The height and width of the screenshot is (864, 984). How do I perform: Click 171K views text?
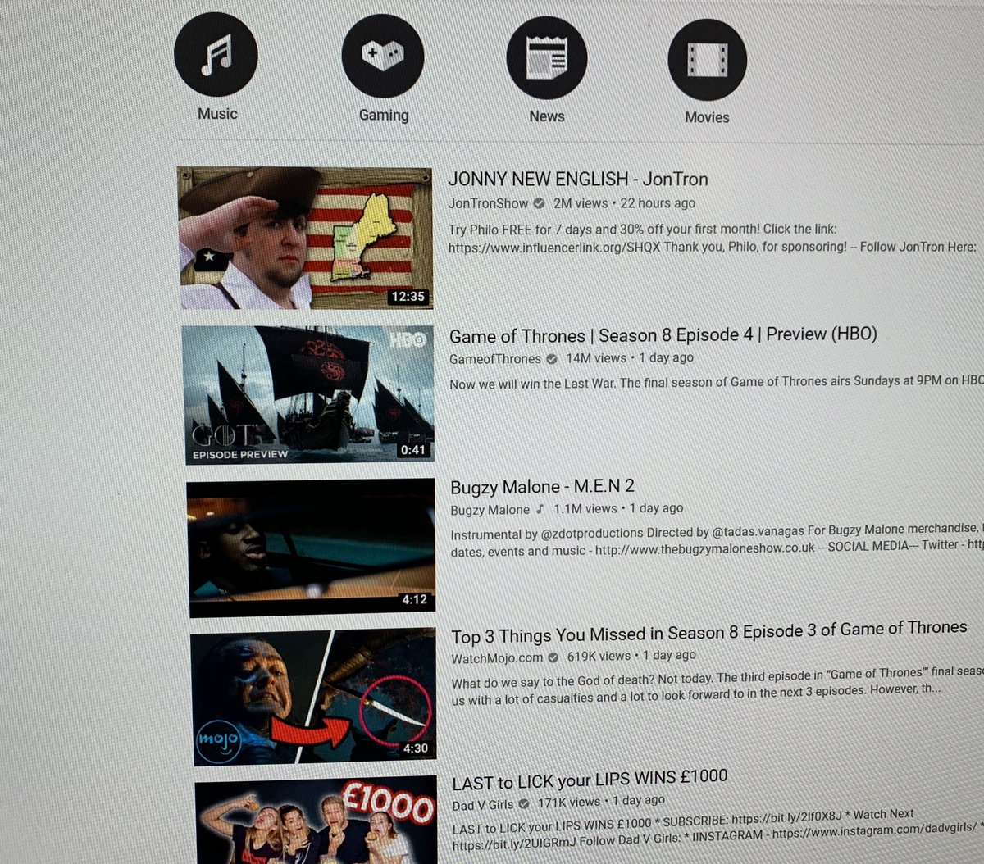(569, 803)
